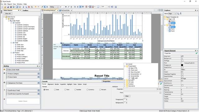Click the Clear button
199x112 pixels.
coord(127,96)
